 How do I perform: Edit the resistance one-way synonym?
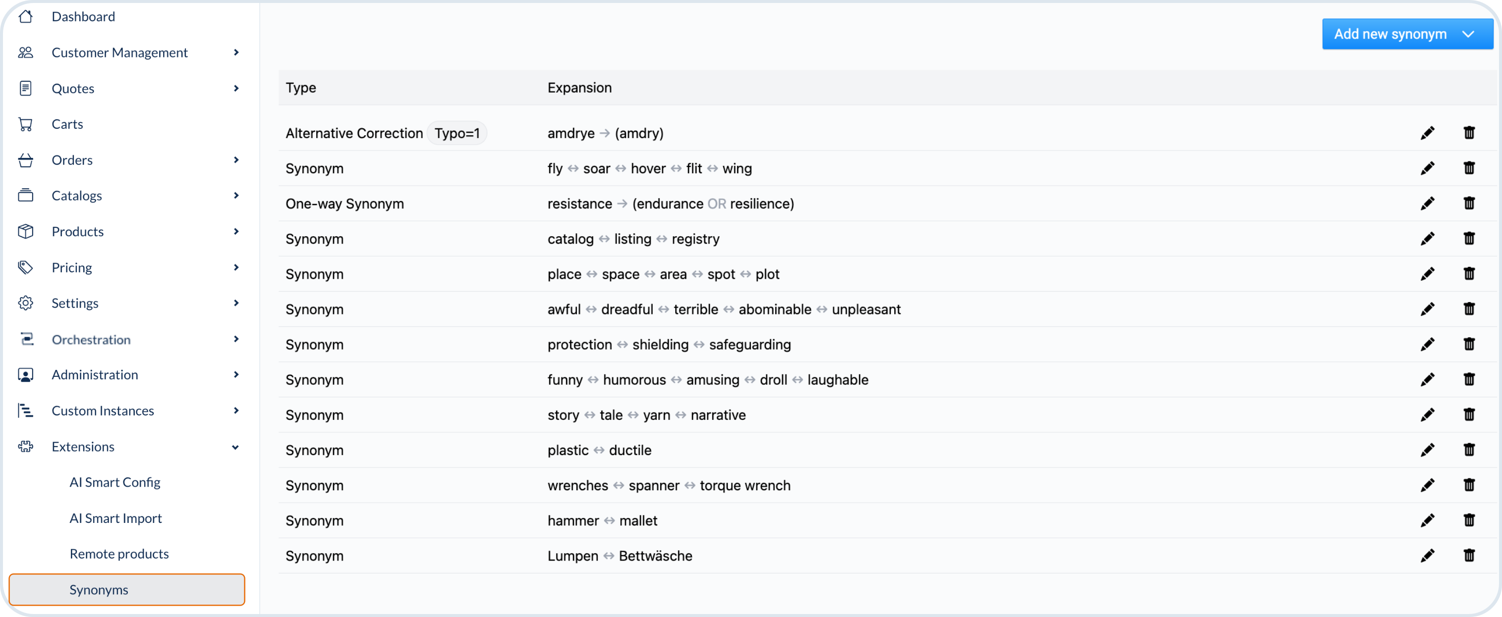[x=1427, y=204]
